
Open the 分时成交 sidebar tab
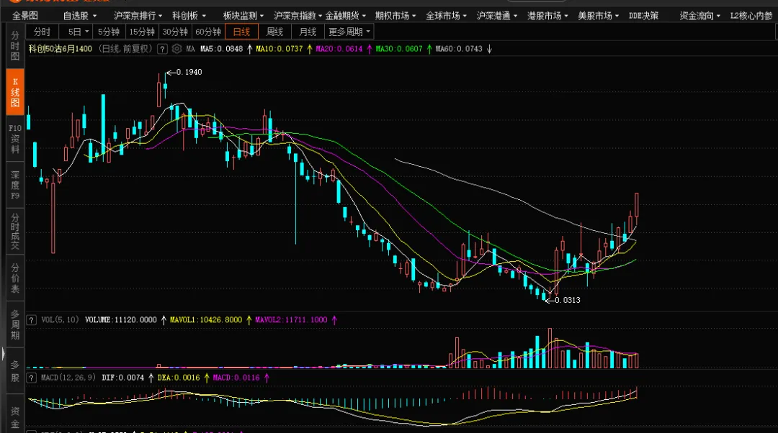(15, 232)
